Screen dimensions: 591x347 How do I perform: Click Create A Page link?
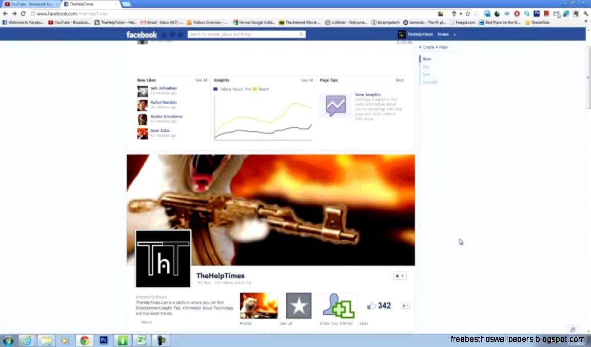pos(433,47)
